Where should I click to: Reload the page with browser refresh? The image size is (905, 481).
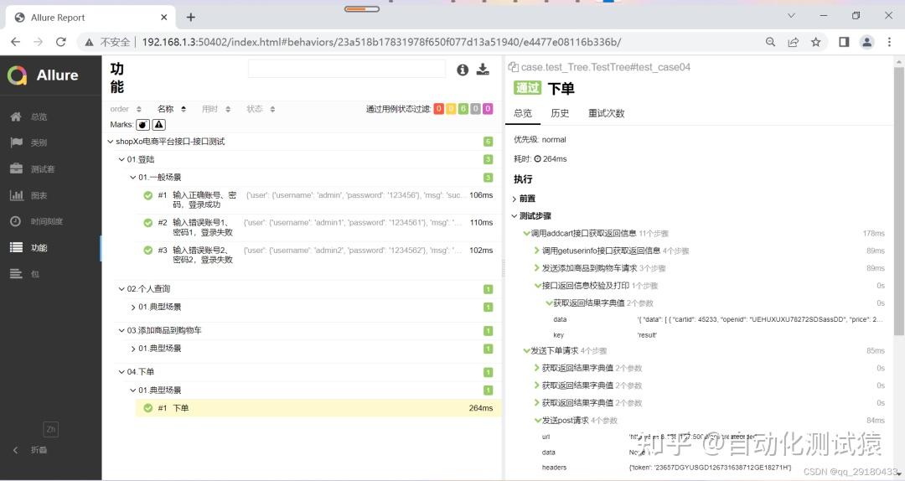60,42
